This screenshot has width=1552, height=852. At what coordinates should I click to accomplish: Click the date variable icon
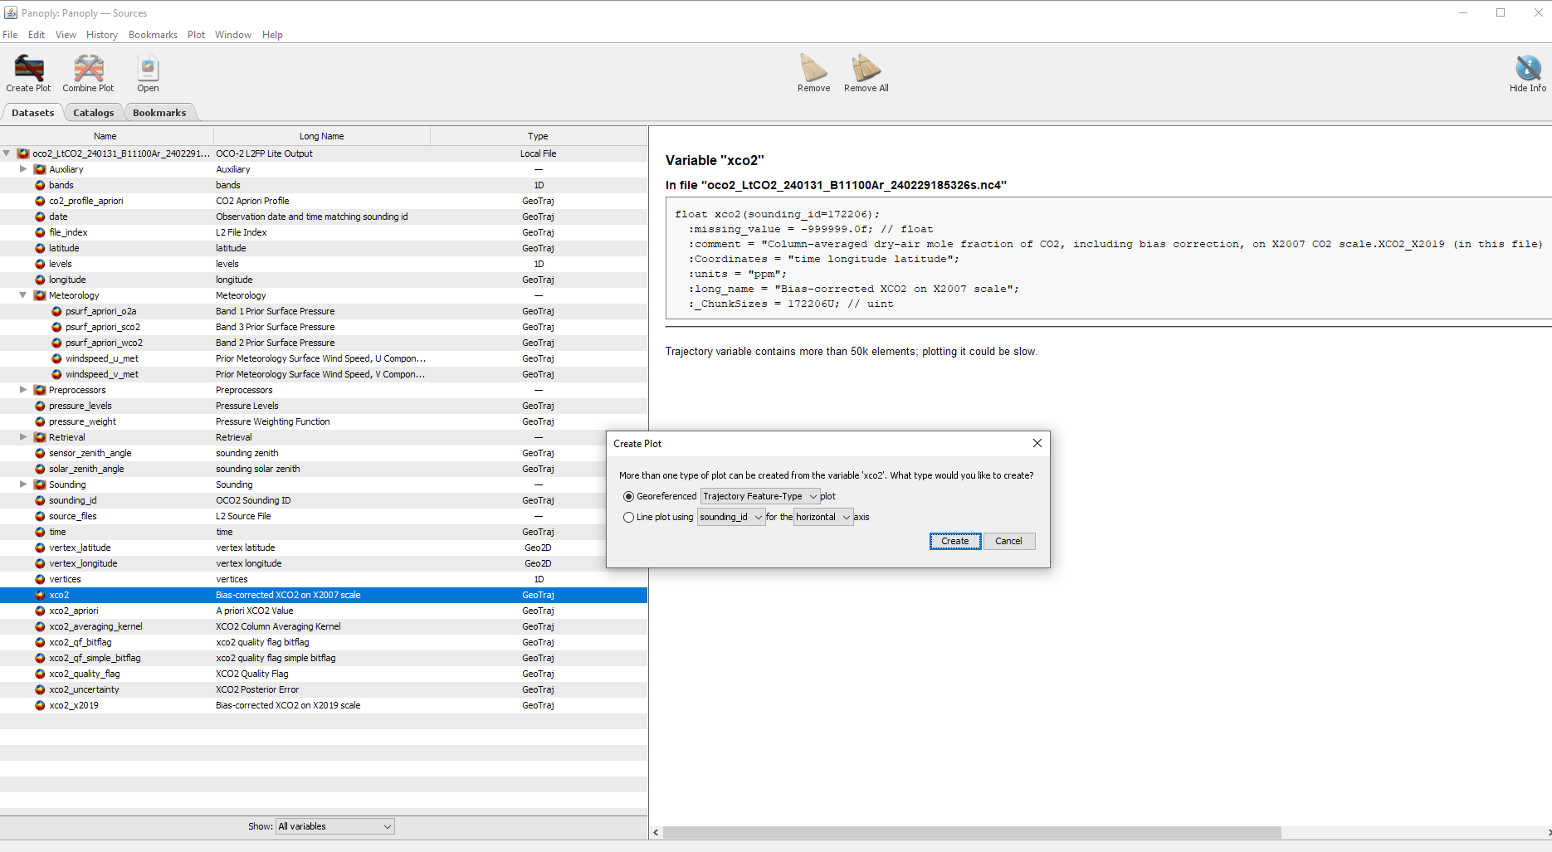pos(40,217)
